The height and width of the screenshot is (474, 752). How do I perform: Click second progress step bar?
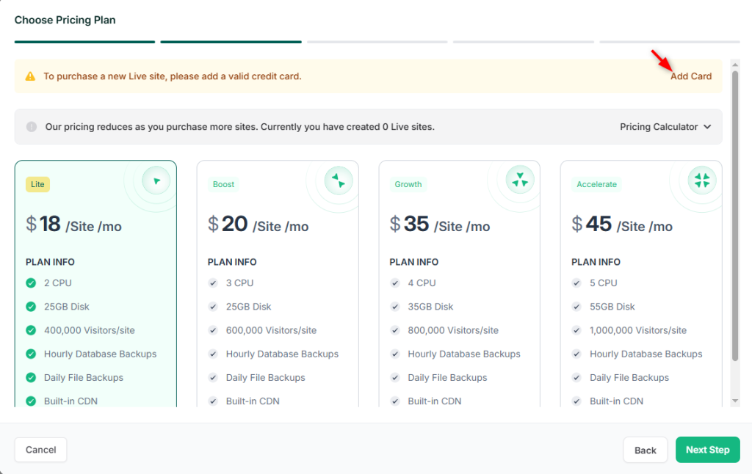click(231, 42)
